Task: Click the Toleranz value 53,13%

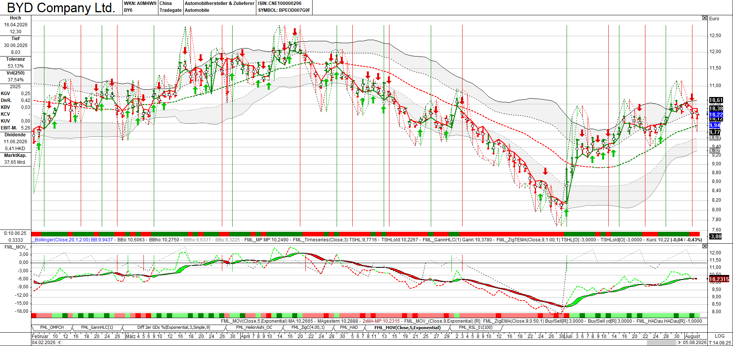Action: pyautogui.click(x=16, y=66)
